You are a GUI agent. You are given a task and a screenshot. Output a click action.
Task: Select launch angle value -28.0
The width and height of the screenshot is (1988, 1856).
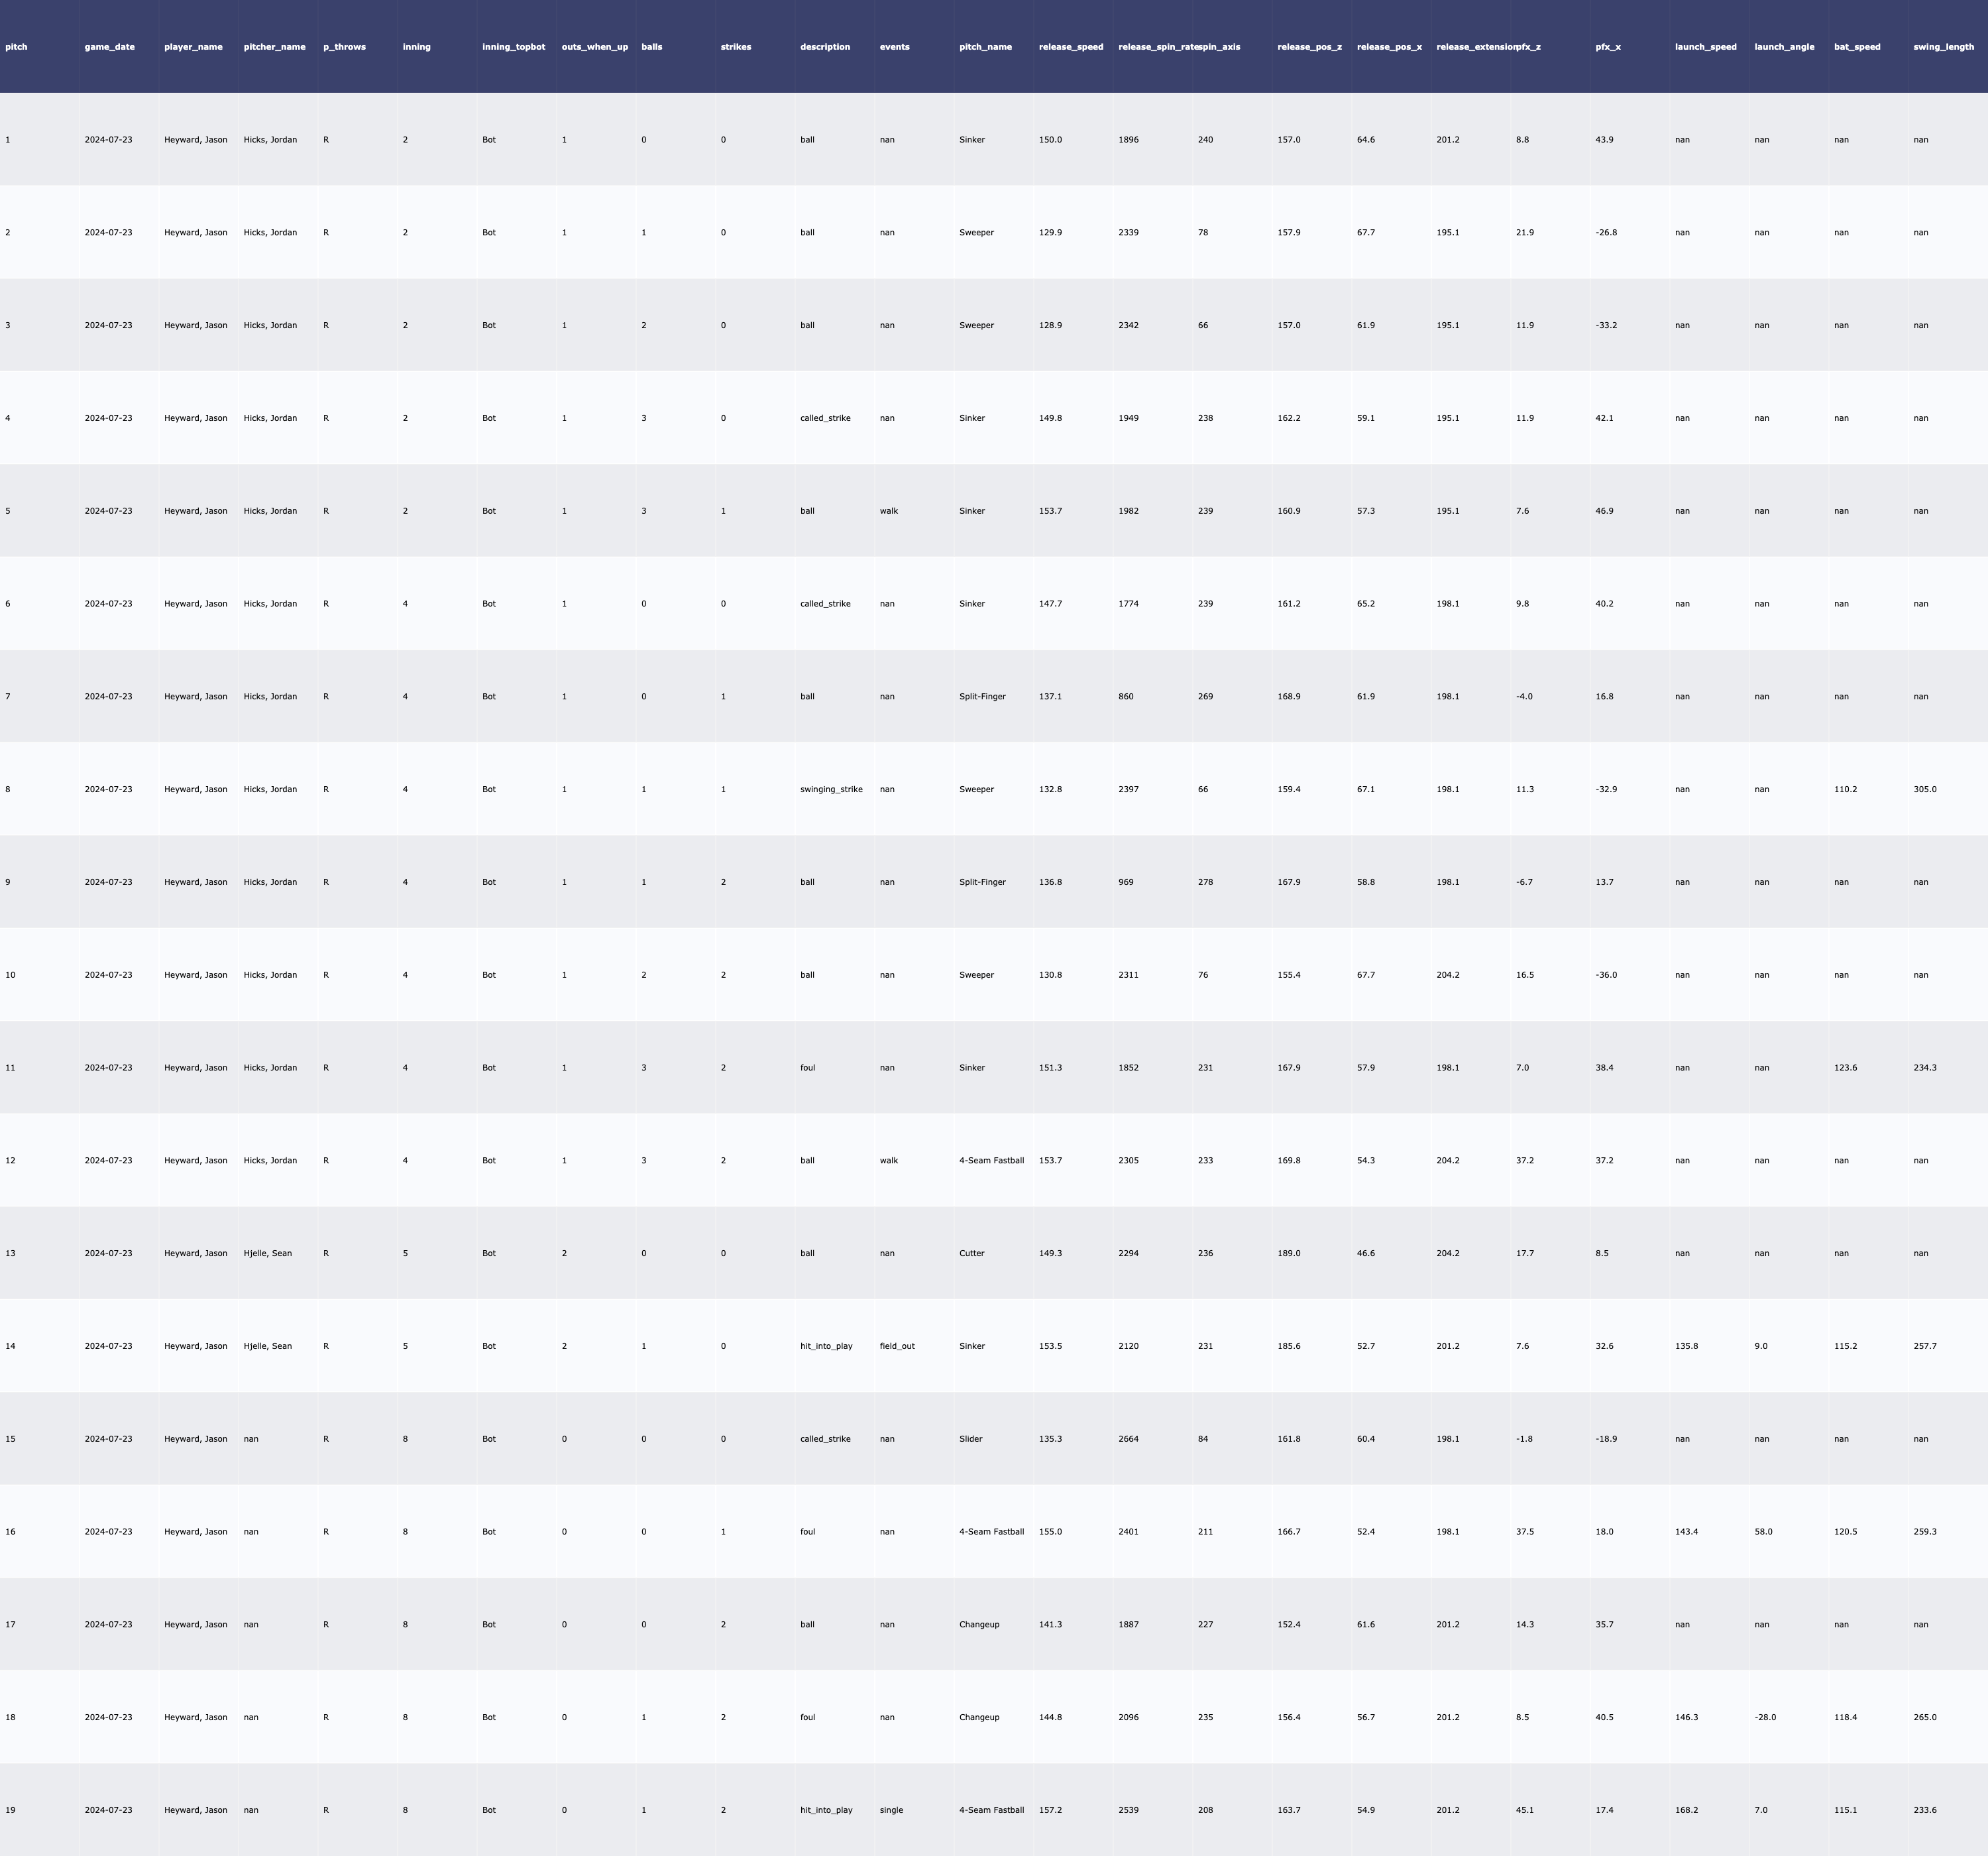pyautogui.click(x=1764, y=1717)
